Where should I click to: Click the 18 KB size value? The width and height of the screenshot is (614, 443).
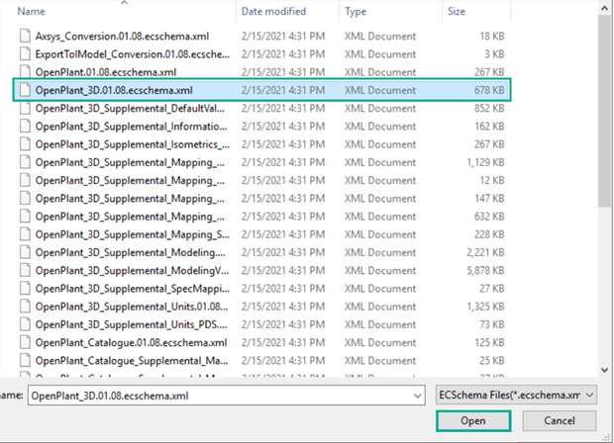492,36
